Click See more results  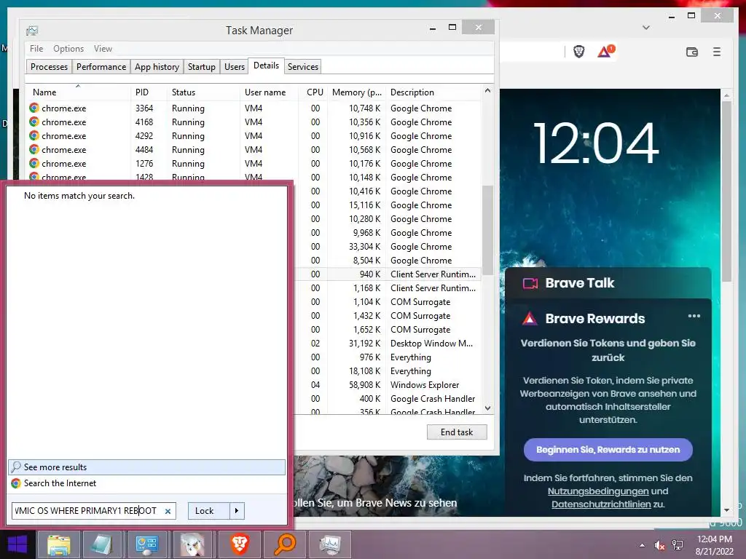[x=146, y=467]
